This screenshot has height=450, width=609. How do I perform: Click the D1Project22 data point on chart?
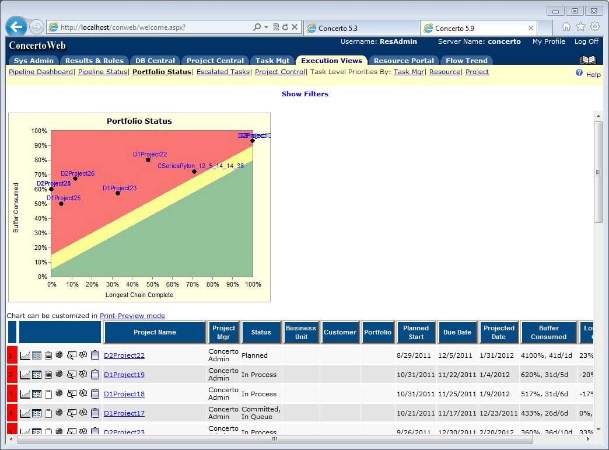148,160
